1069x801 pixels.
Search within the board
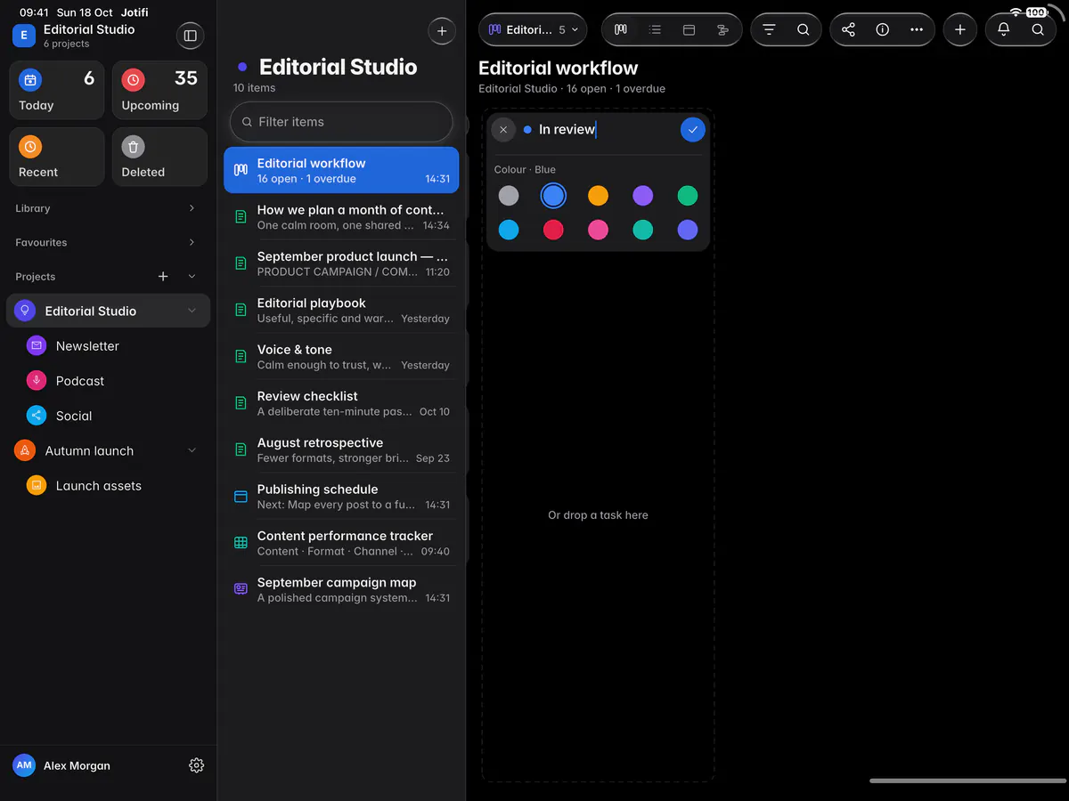tap(803, 29)
